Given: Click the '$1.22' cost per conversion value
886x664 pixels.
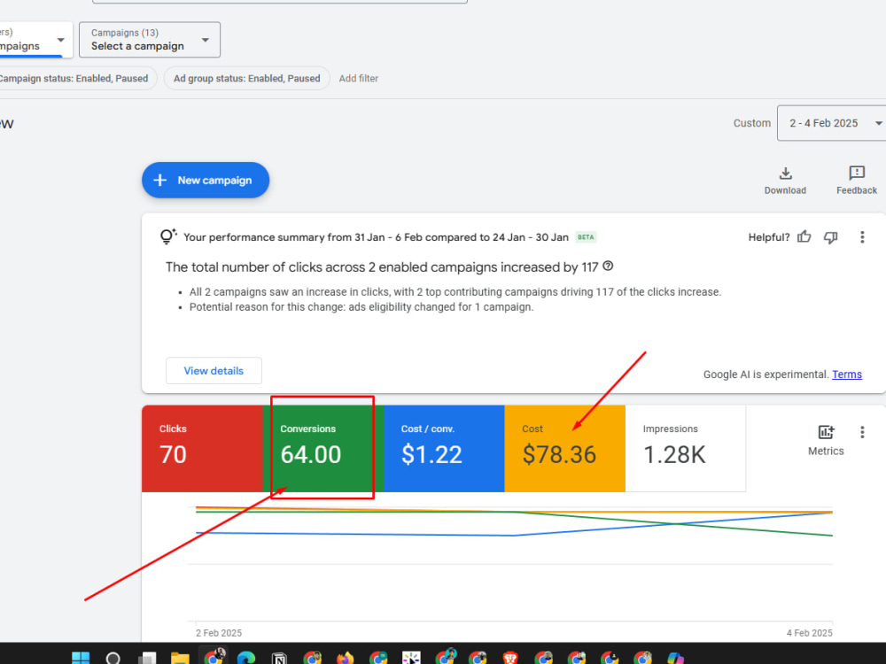Looking at the screenshot, I should 431,454.
